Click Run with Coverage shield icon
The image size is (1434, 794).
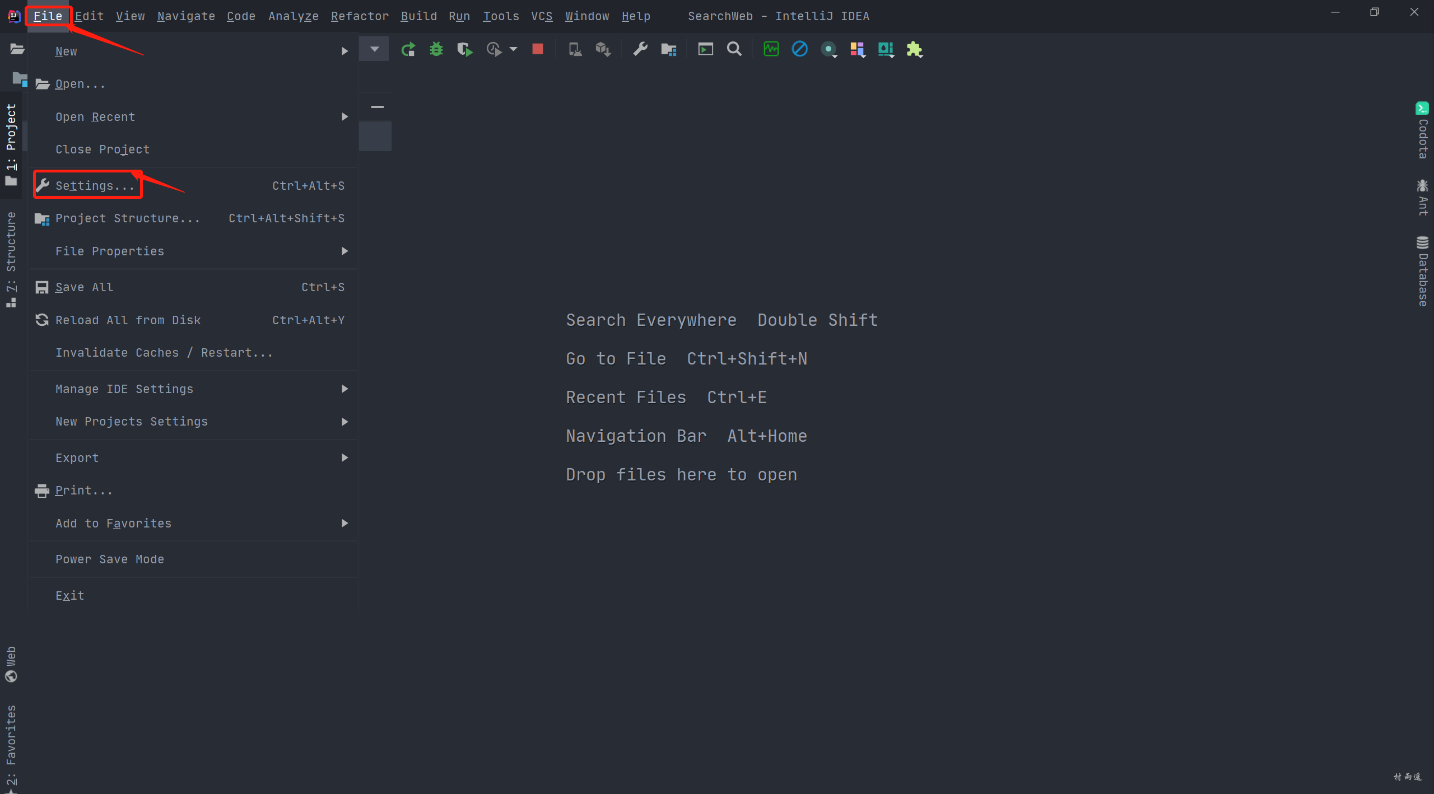[x=464, y=49]
